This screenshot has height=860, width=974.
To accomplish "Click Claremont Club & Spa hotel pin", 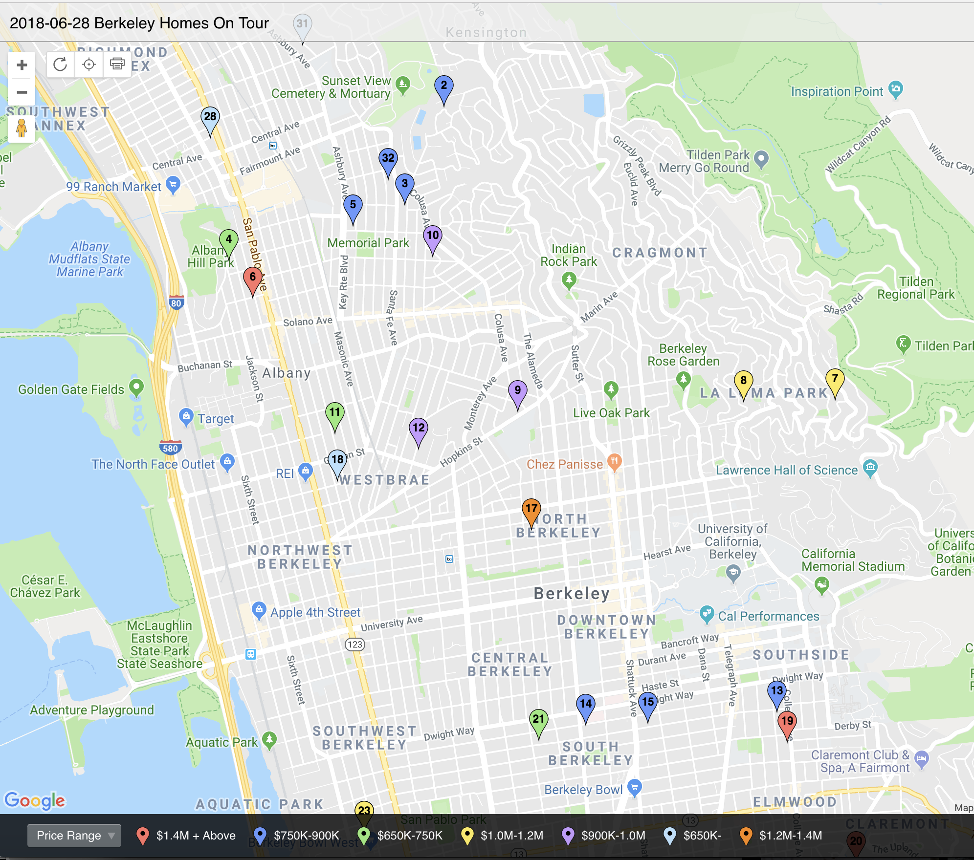I will coord(922,760).
